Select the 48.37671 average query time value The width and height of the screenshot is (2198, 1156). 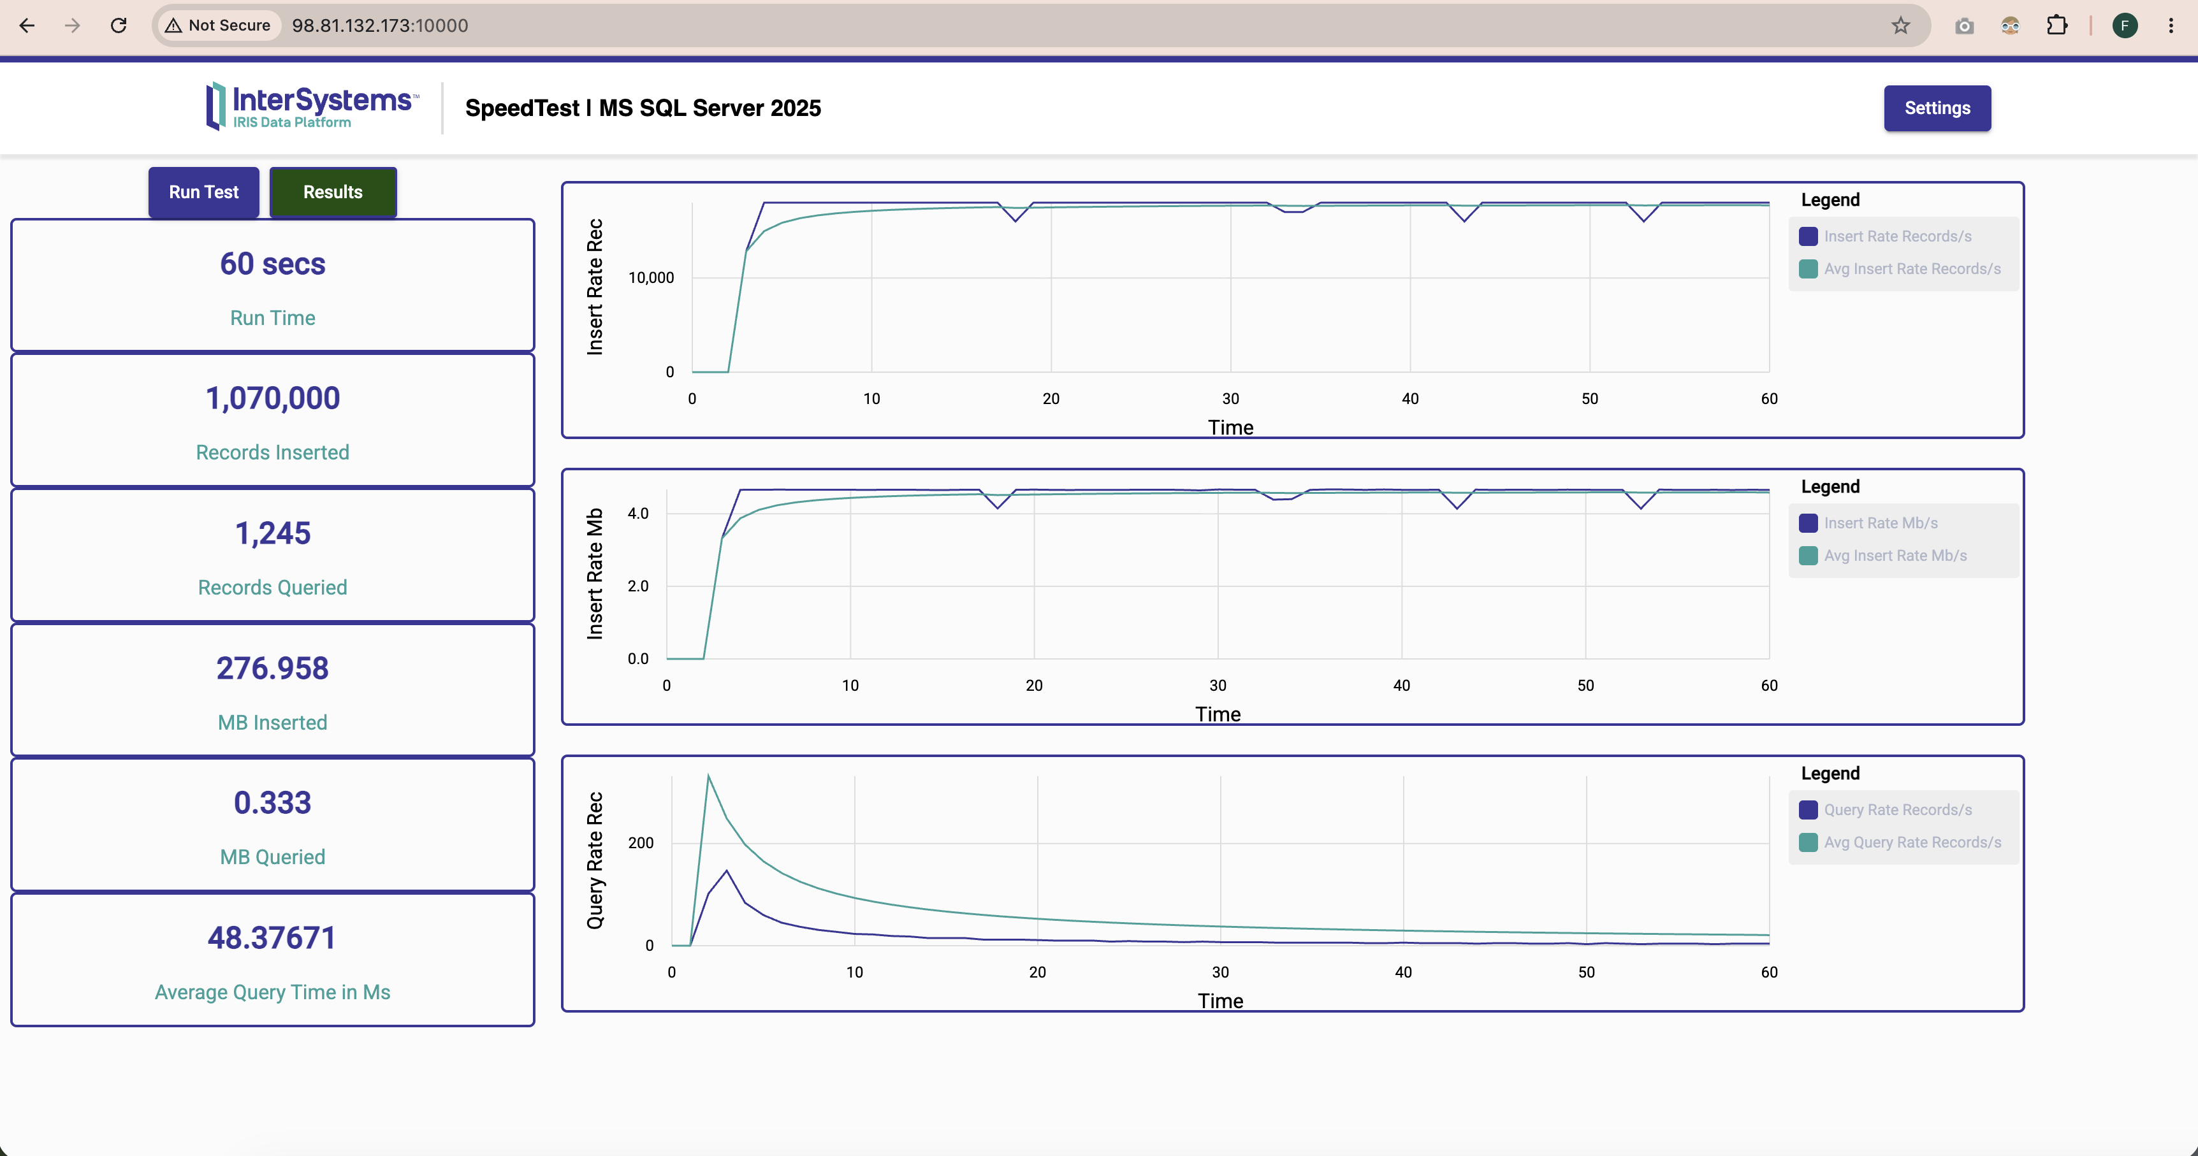[273, 937]
